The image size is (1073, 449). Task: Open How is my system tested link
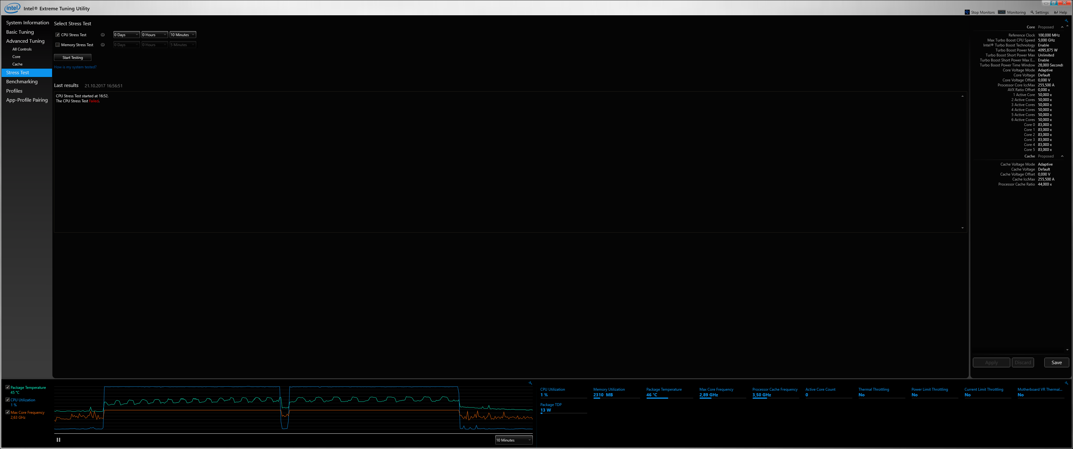(x=75, y=67)
